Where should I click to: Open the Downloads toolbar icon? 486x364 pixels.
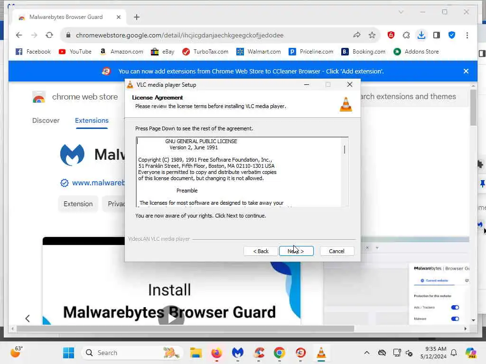pos(421,35)
